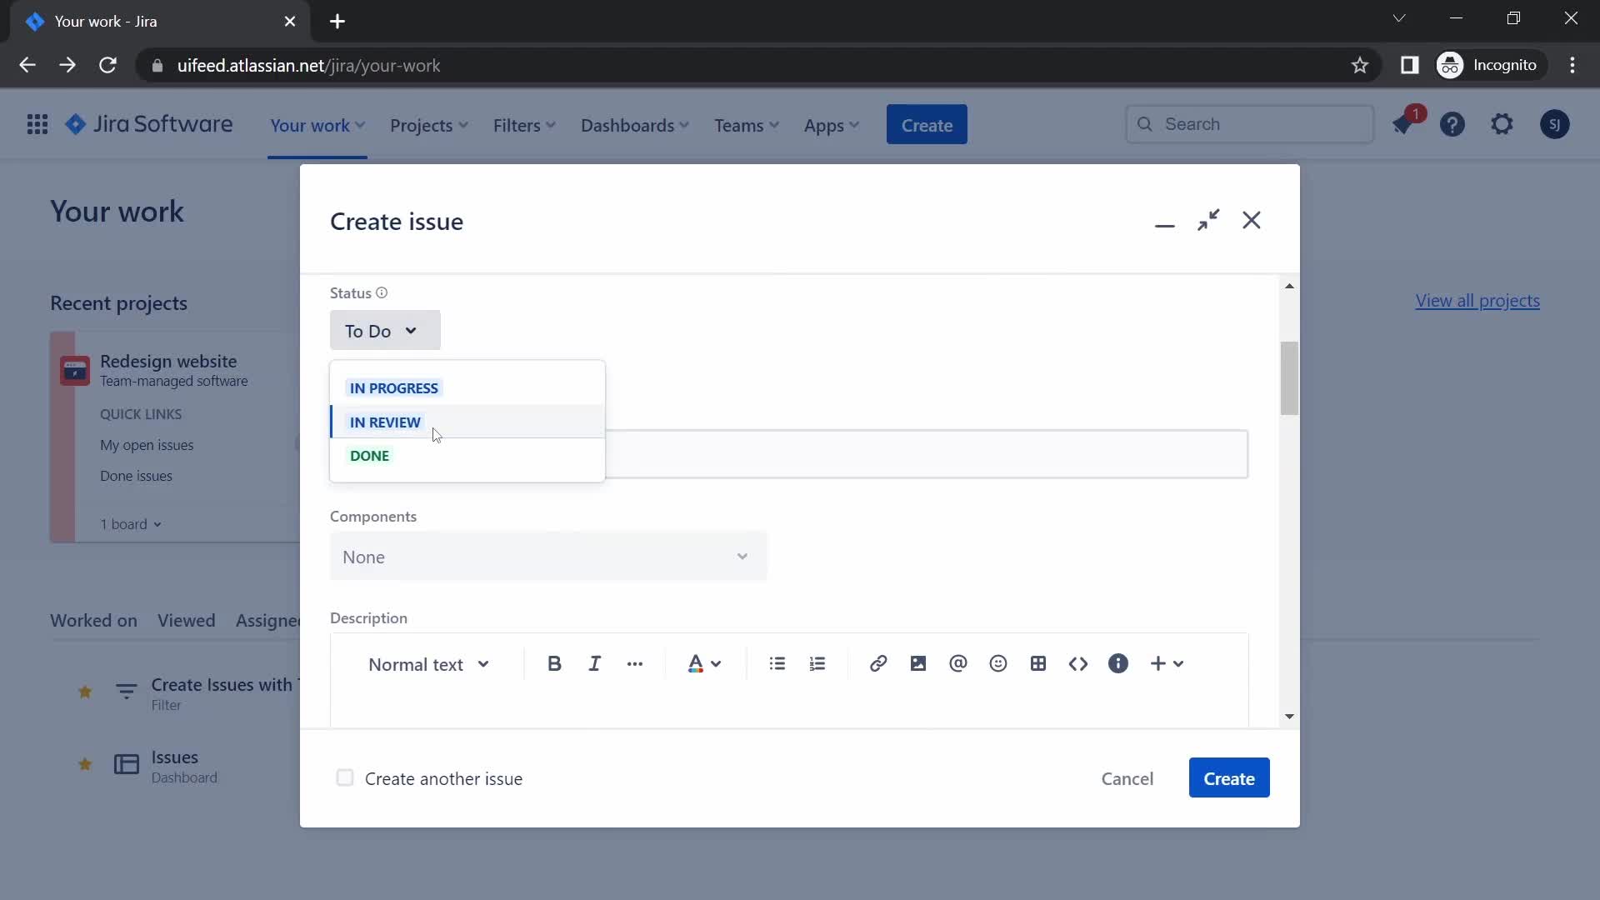Click the emoji insert icon
This screenshot has height=900, width=1600.
(997, 663)
